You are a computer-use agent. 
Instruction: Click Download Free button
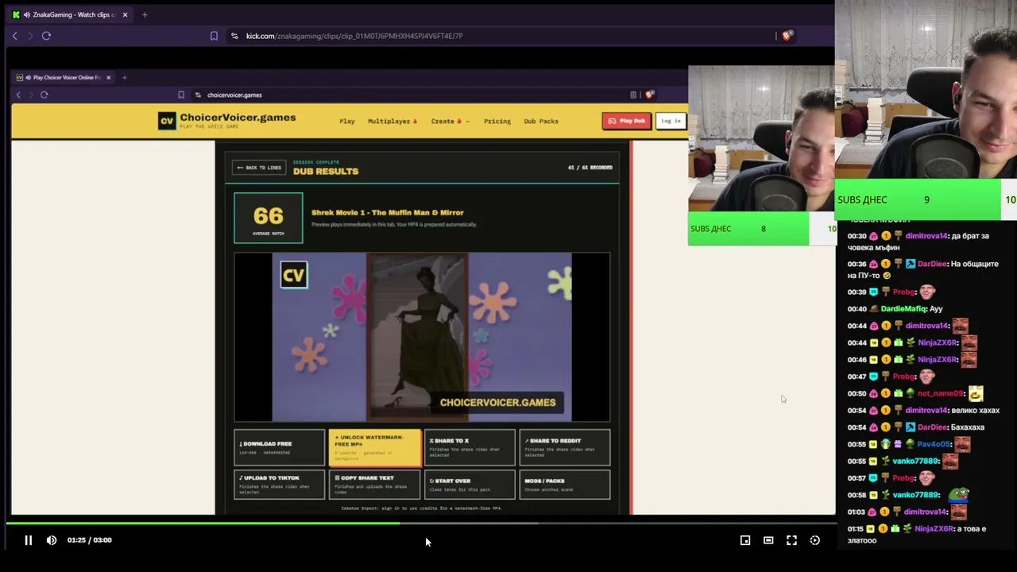280,447
